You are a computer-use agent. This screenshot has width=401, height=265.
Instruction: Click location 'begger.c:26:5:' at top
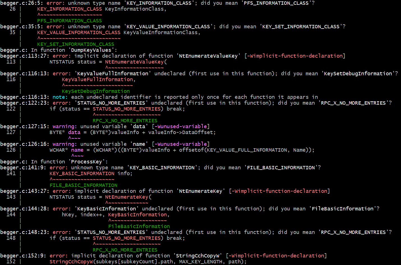point(22,3)
